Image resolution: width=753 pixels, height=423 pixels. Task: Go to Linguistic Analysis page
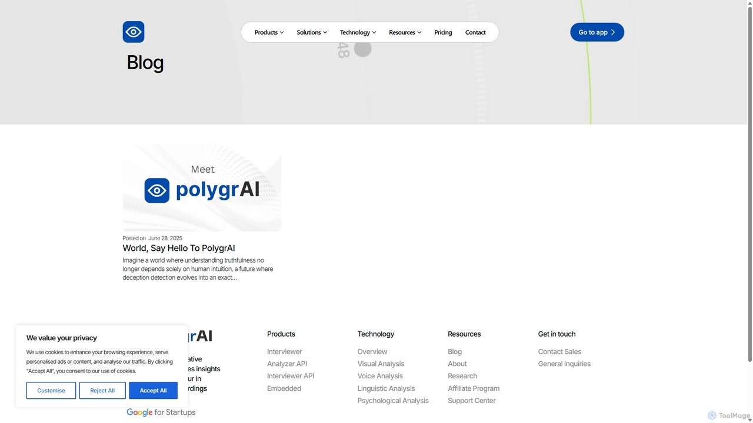pos(386,389)
